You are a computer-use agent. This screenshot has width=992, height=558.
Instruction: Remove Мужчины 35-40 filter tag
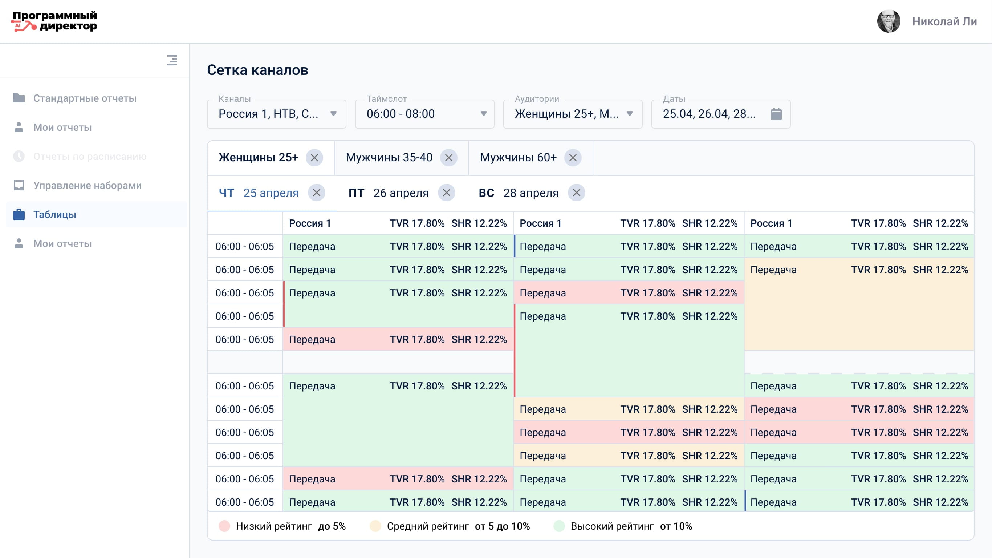click(x=449, y=158)
